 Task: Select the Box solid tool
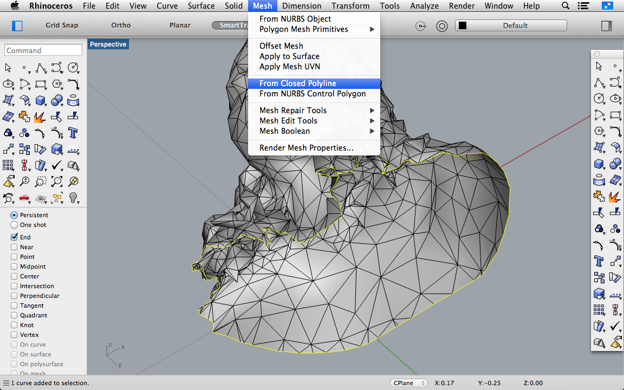(x=41, y=100)
